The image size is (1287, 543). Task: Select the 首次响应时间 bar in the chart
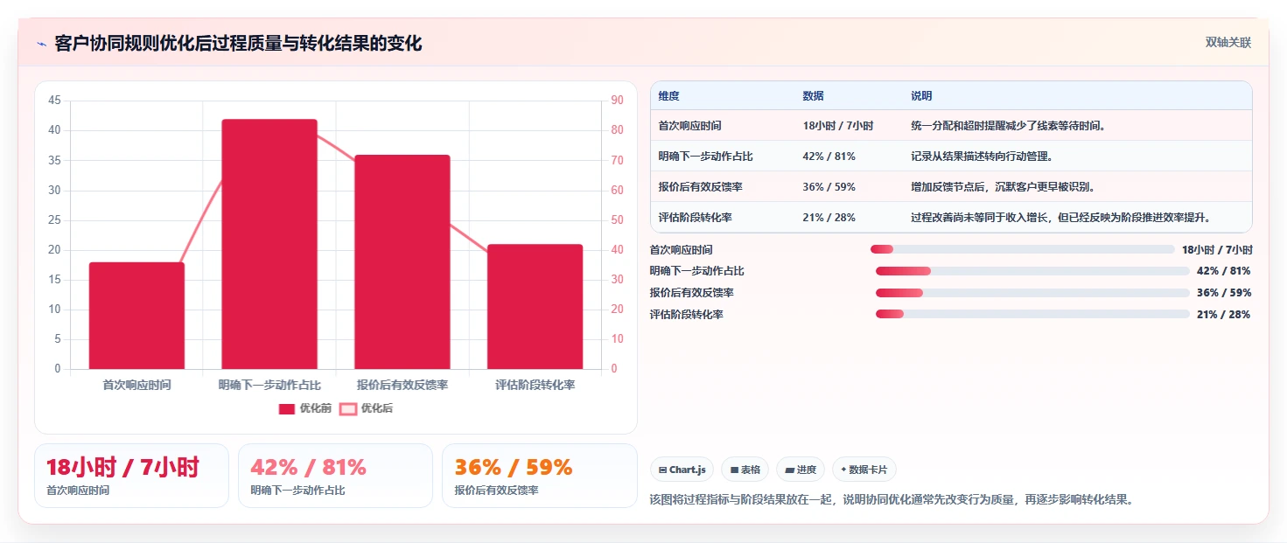136,316
